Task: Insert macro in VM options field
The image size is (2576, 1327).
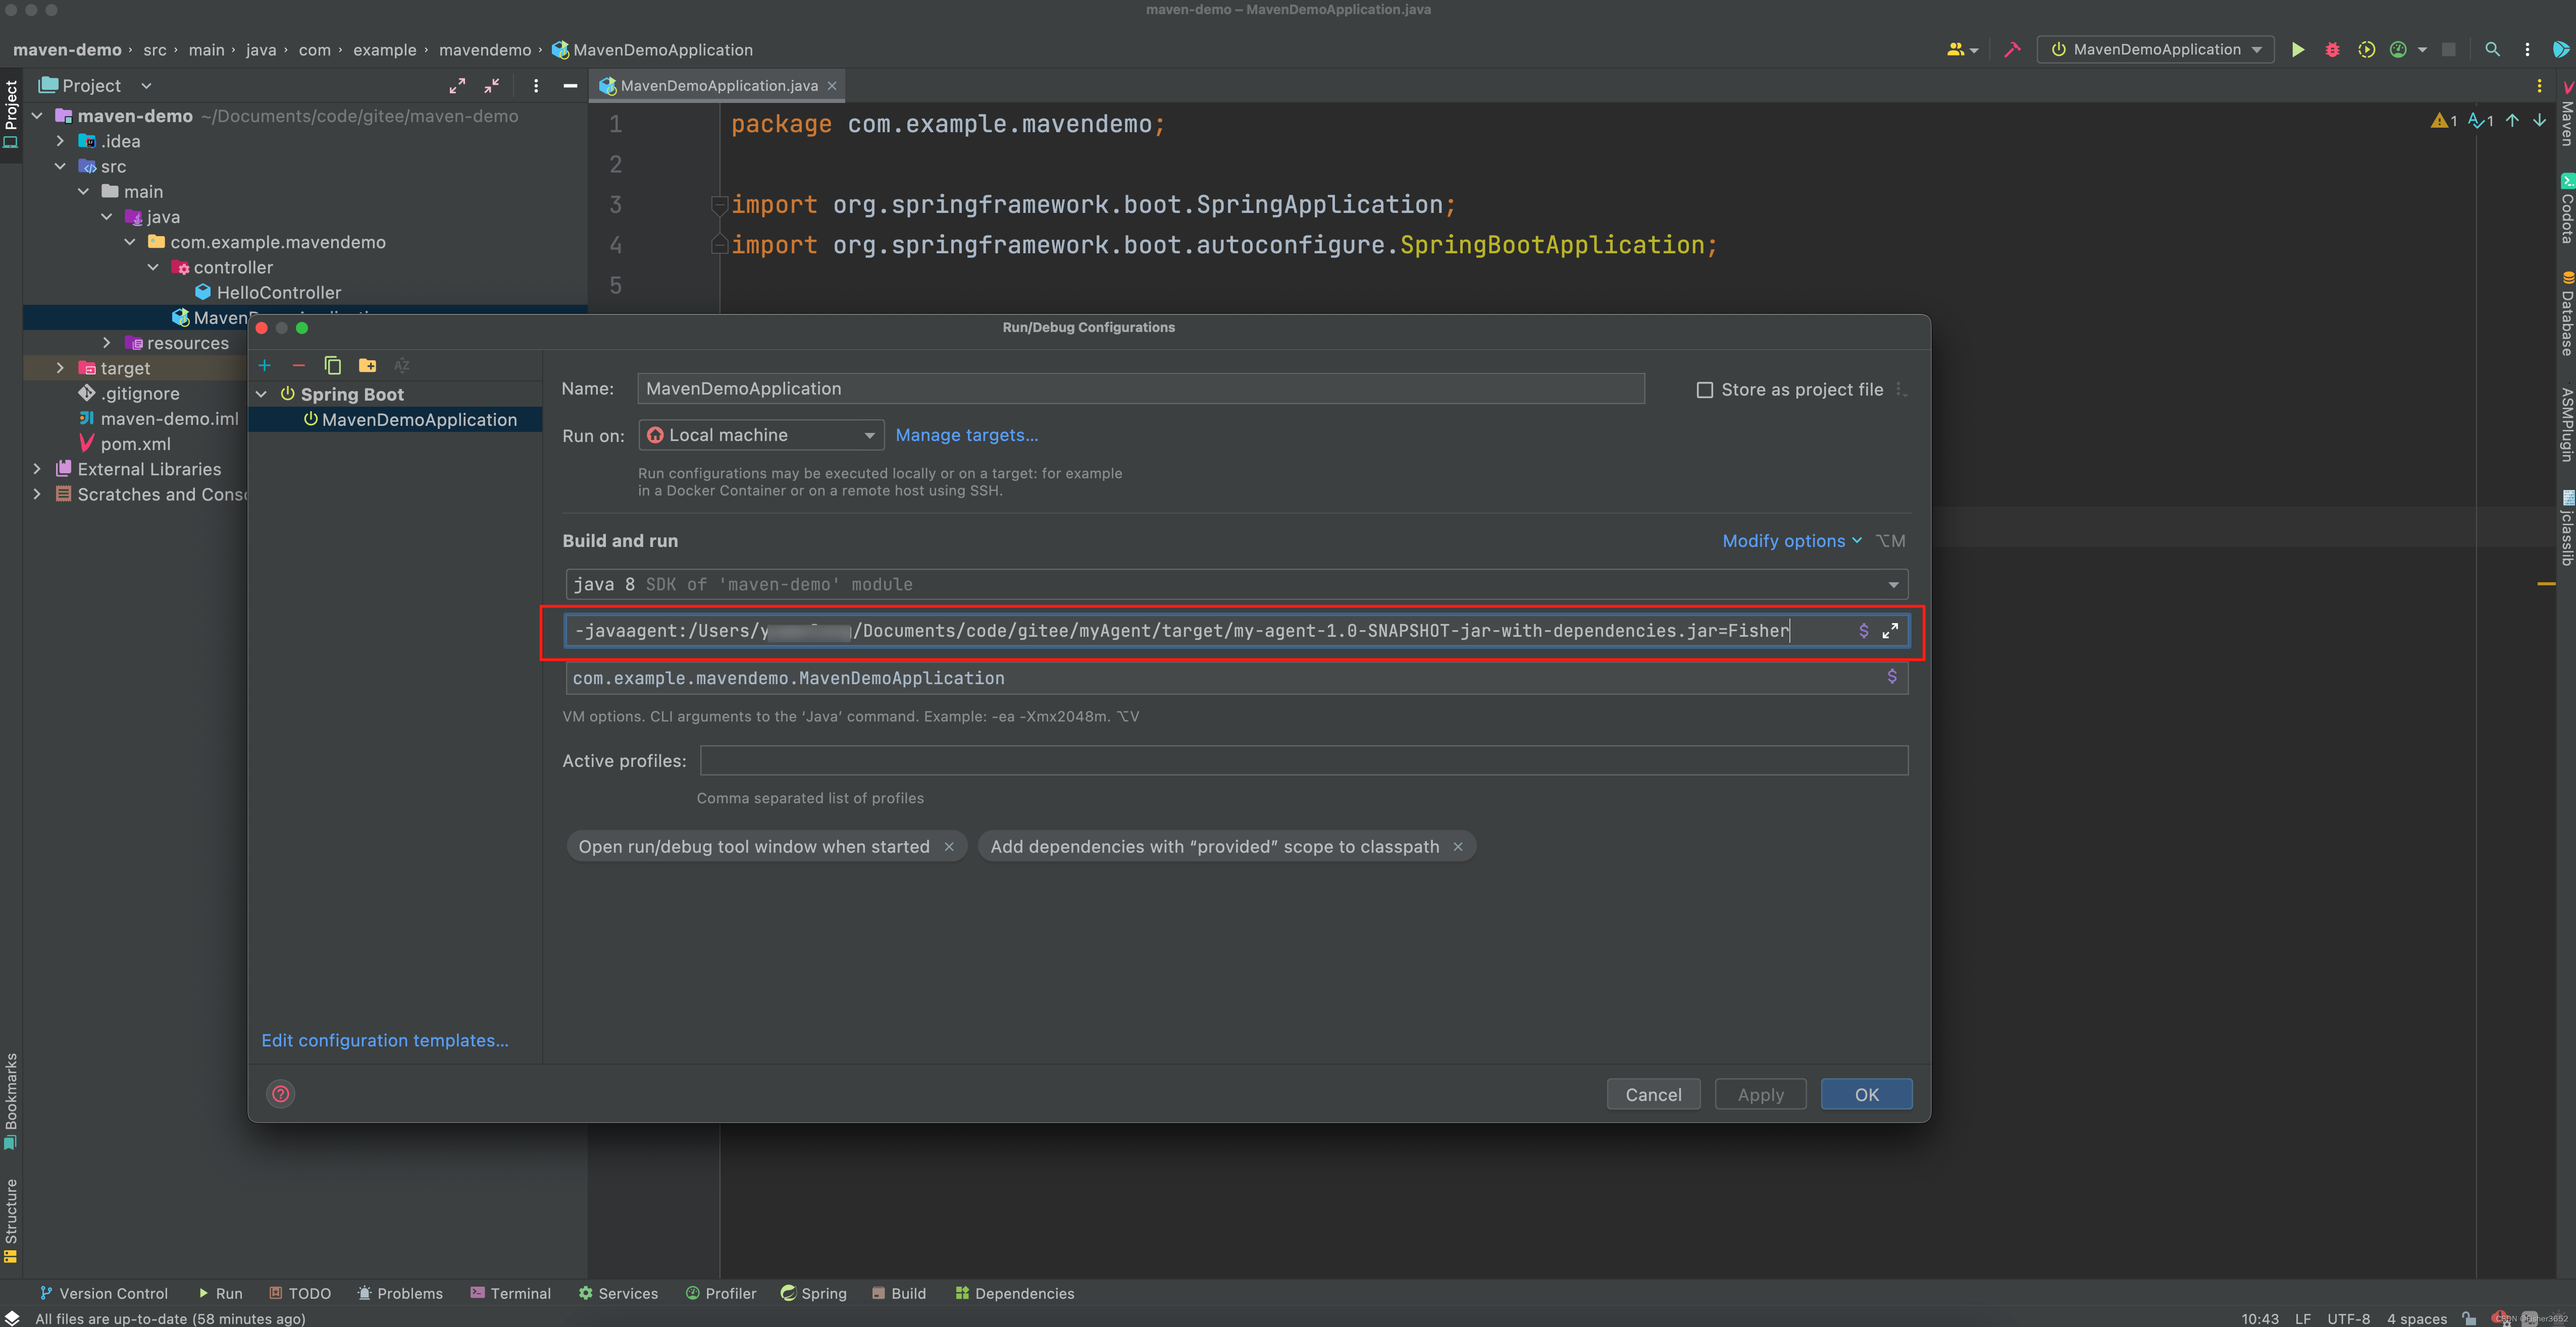Action: (x=1863, y=631)
